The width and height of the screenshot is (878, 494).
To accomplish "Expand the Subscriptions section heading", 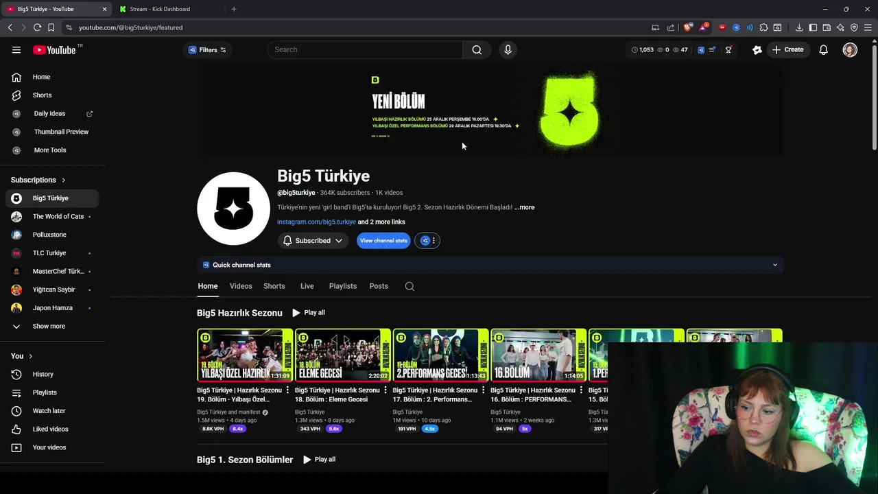I will point(38,180).
